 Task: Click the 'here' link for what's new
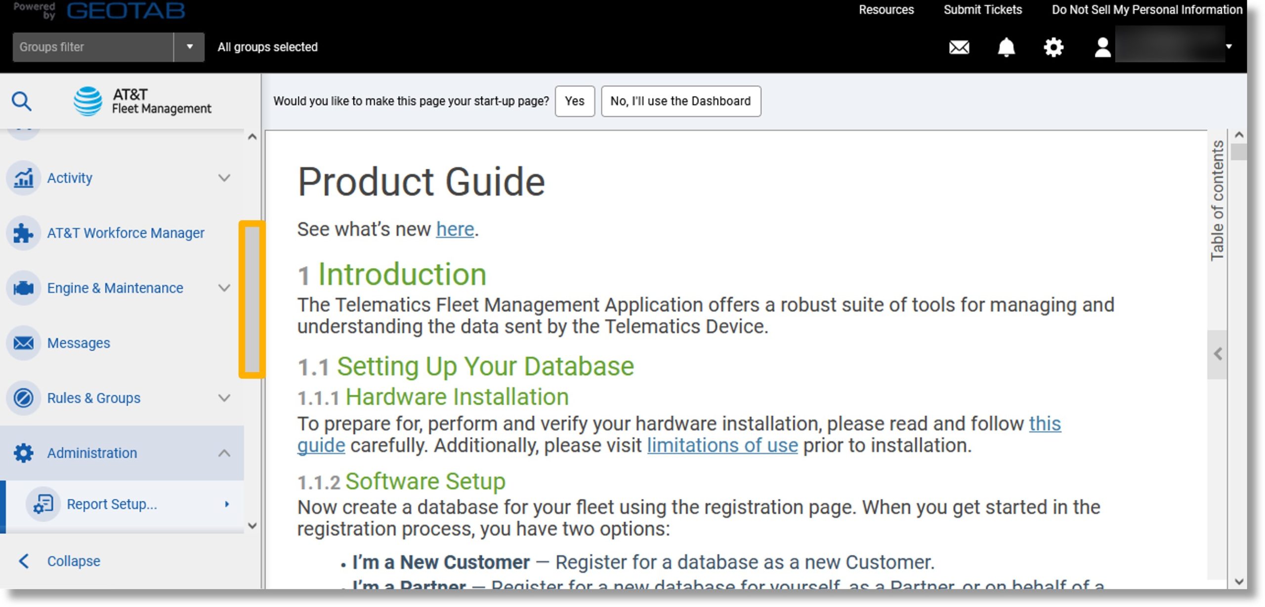point(454,229)
